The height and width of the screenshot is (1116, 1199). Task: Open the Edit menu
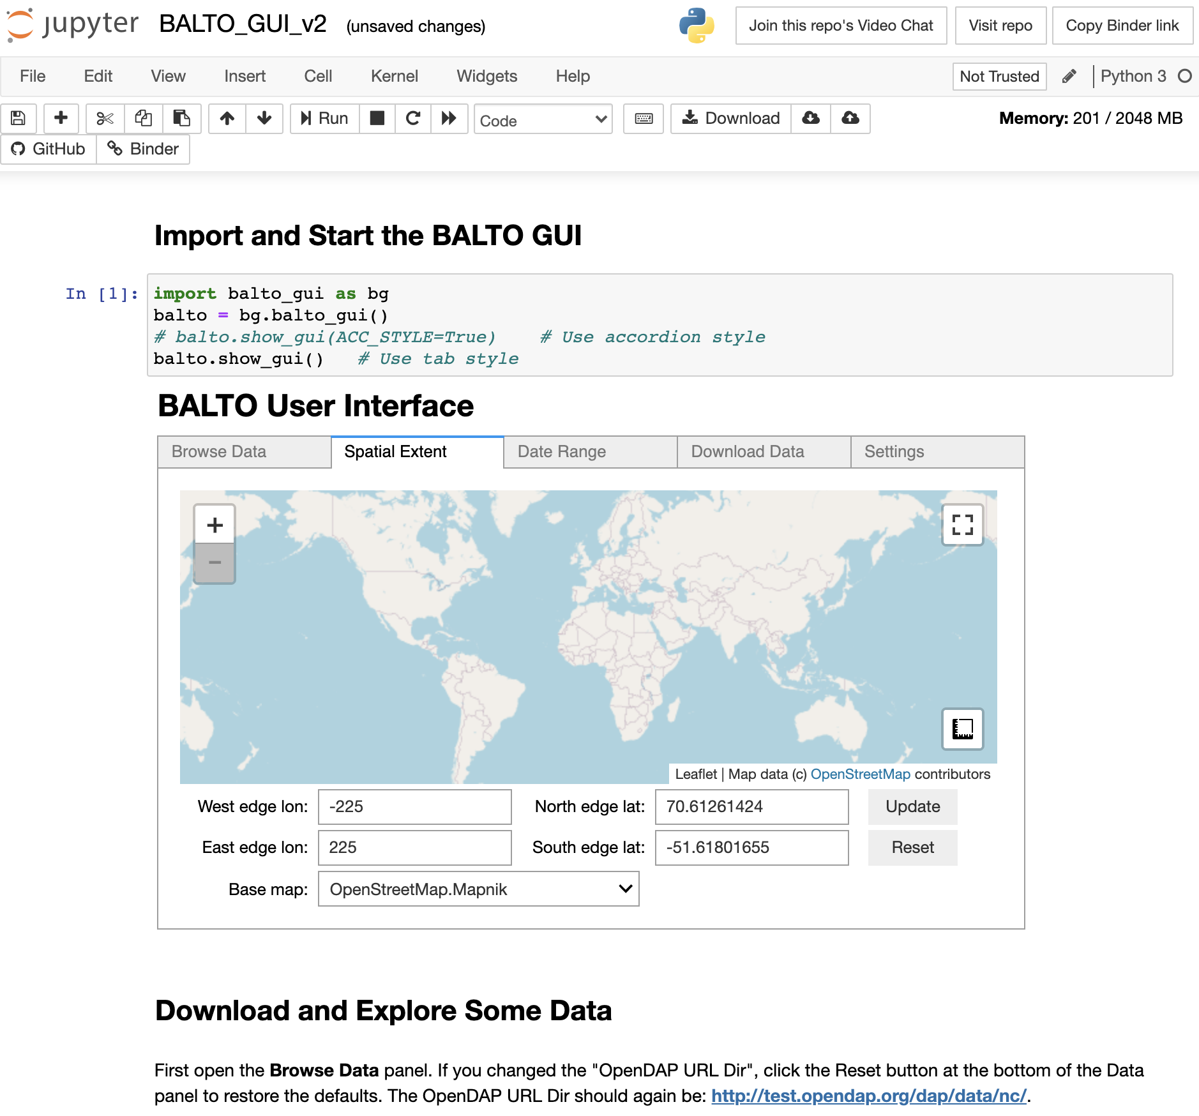[x=98, y=77]
